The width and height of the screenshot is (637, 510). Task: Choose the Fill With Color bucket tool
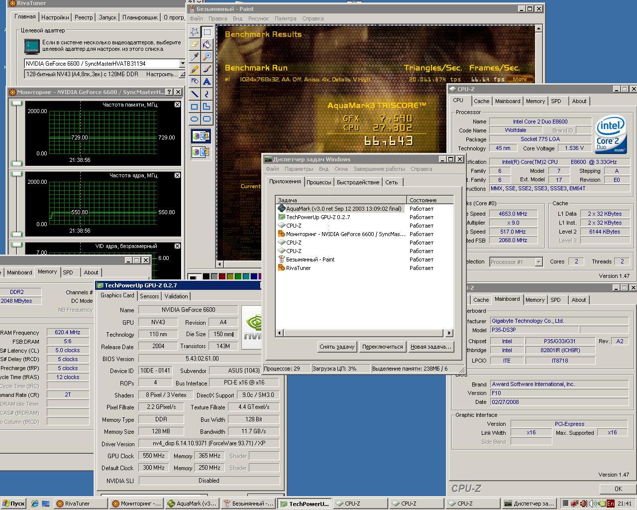coord(207,44)
